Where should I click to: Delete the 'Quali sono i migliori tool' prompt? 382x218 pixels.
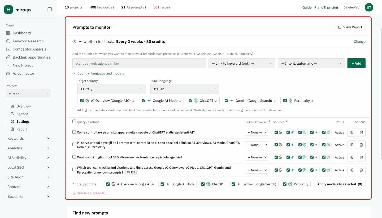click(x=361, y=157)
